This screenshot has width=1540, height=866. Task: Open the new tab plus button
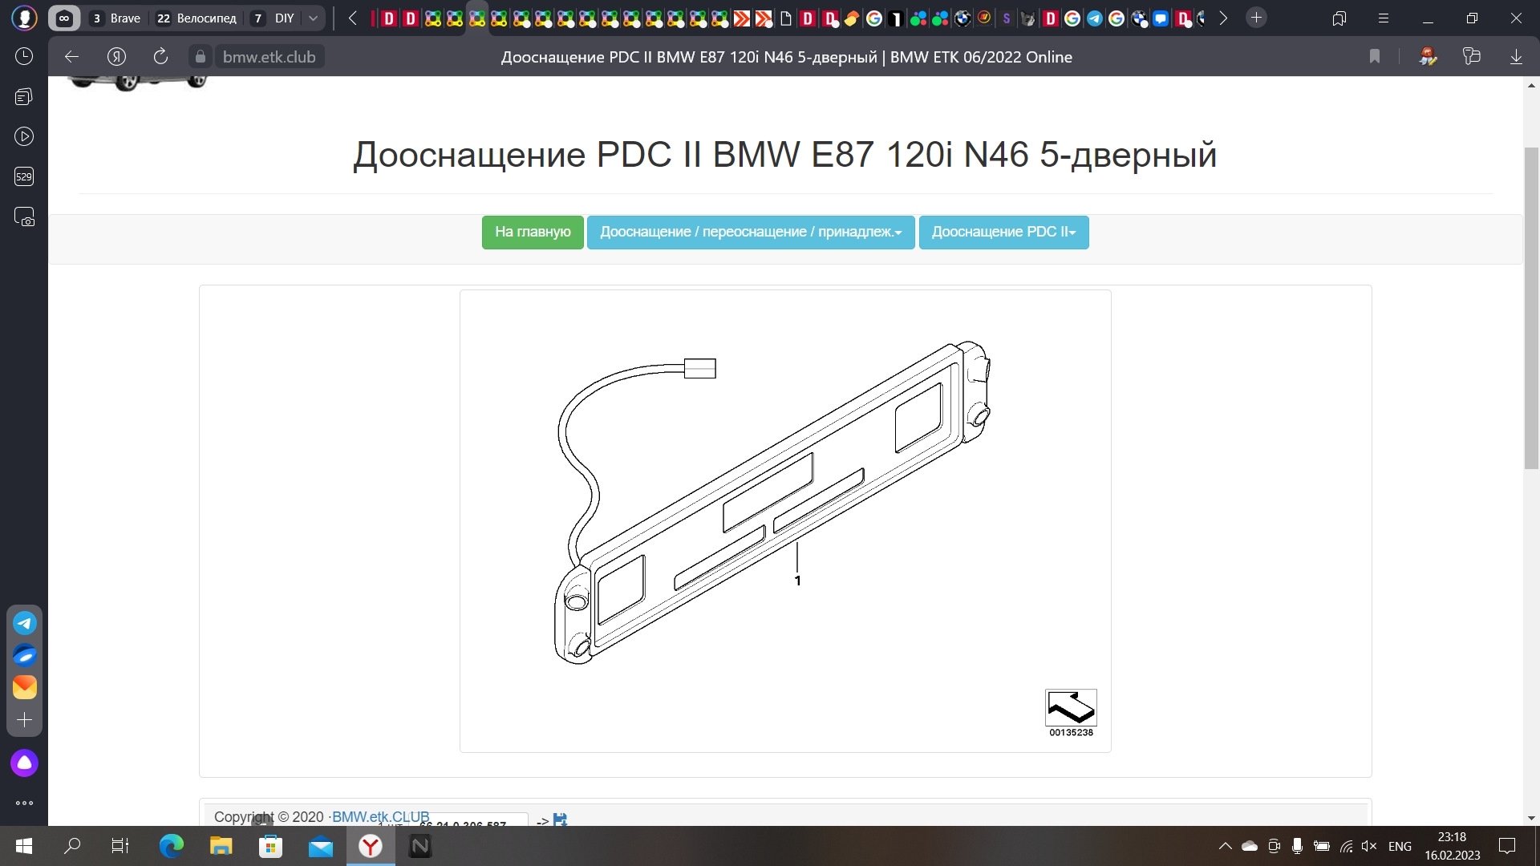(1256, 18)
